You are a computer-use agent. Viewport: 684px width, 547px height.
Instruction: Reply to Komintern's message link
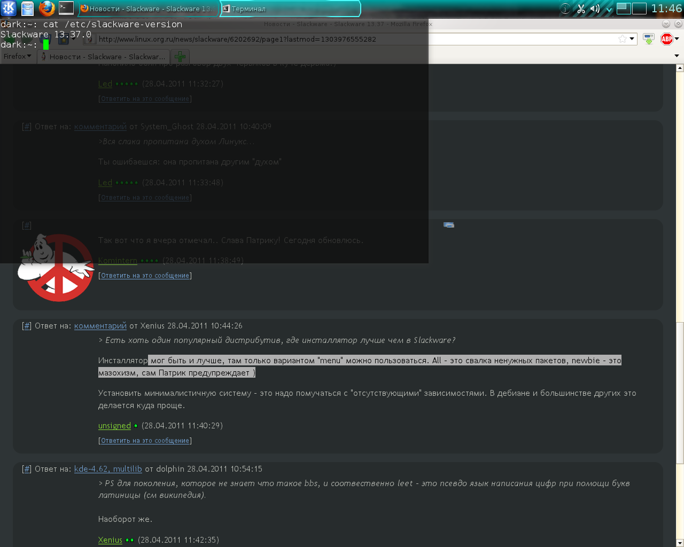[x=145, y=276]
